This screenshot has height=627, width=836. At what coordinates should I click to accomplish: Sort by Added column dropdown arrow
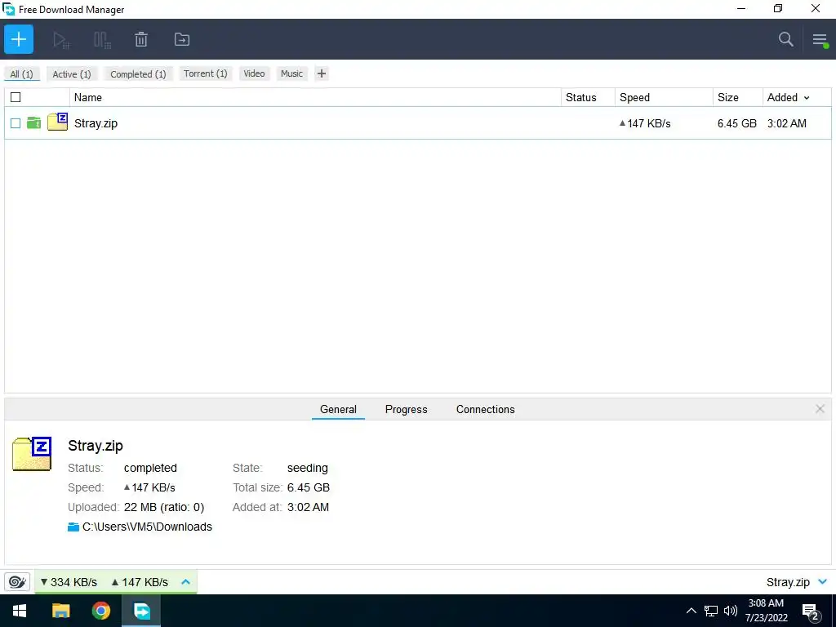pyautogui.click(x=807, y=98)
